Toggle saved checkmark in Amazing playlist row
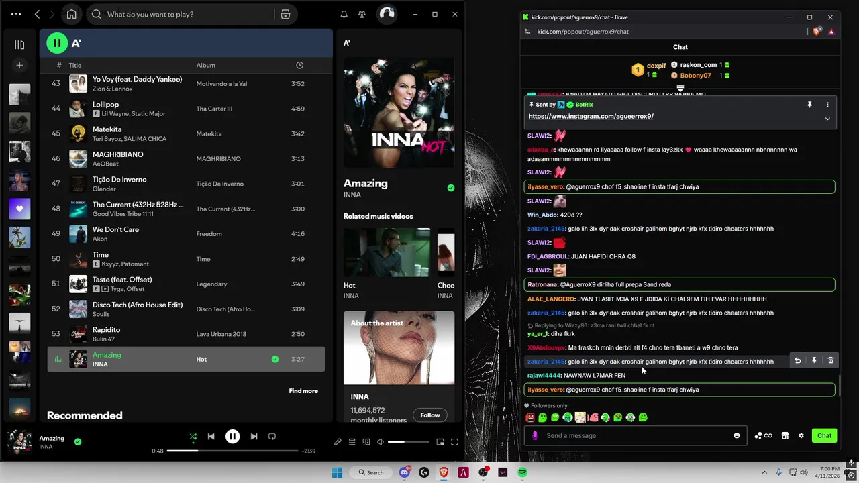 coord(275,360)
